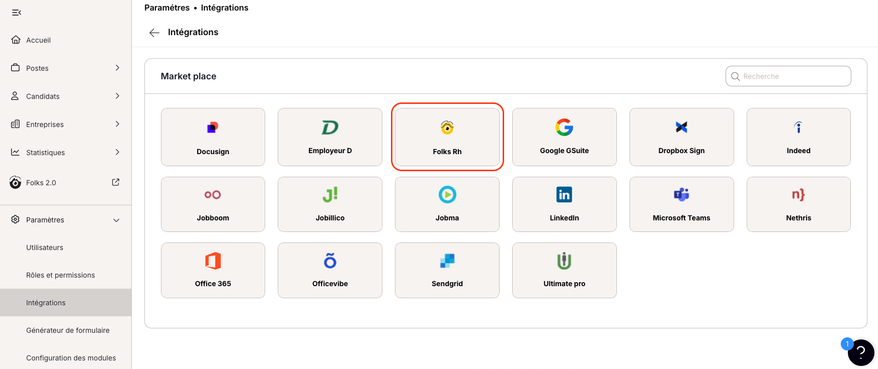Open the Nethris integration label
878x369 pixels.
click(799, 218)
